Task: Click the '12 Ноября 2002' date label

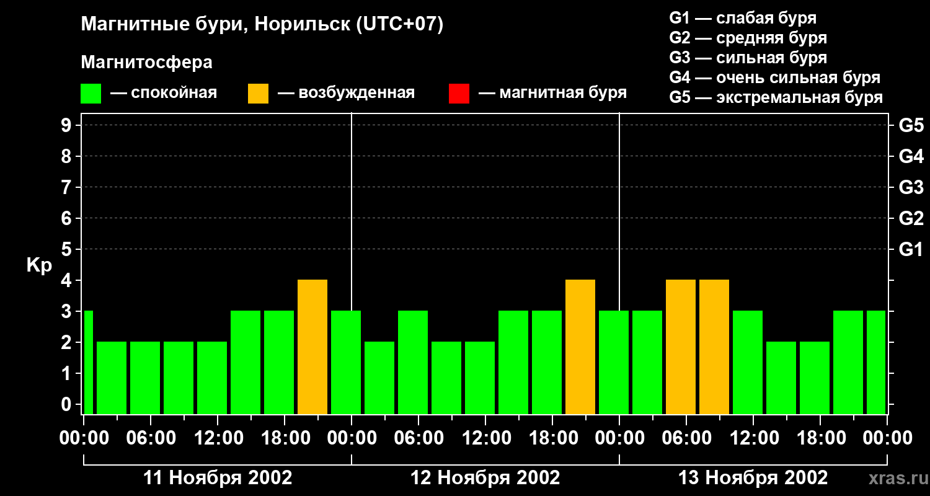Action: (x=485, y=478)
